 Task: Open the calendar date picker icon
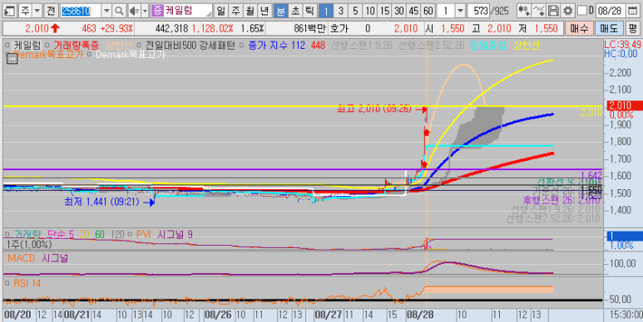(x=633, y=11)
